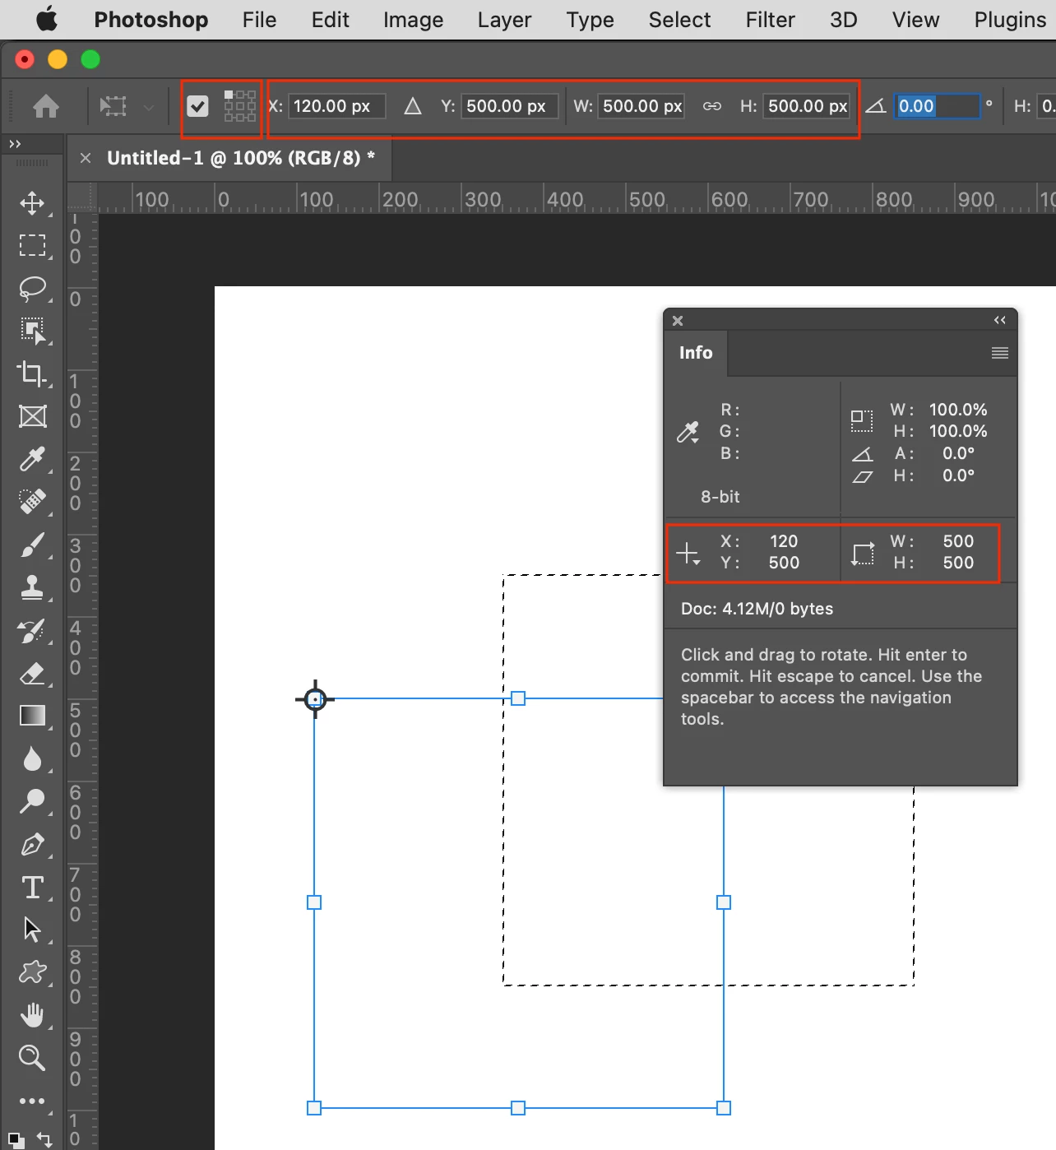Open the 3D menu

point(843,20)
